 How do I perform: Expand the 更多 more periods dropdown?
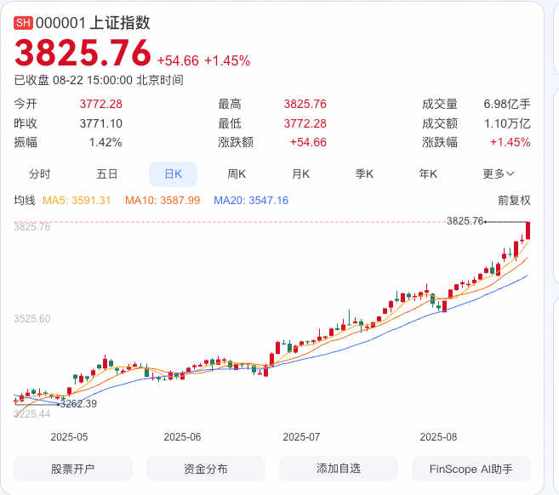click(x=499, y=174)
